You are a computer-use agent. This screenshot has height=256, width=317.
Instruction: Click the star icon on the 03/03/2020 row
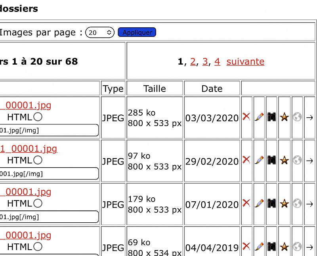point(284,117)
